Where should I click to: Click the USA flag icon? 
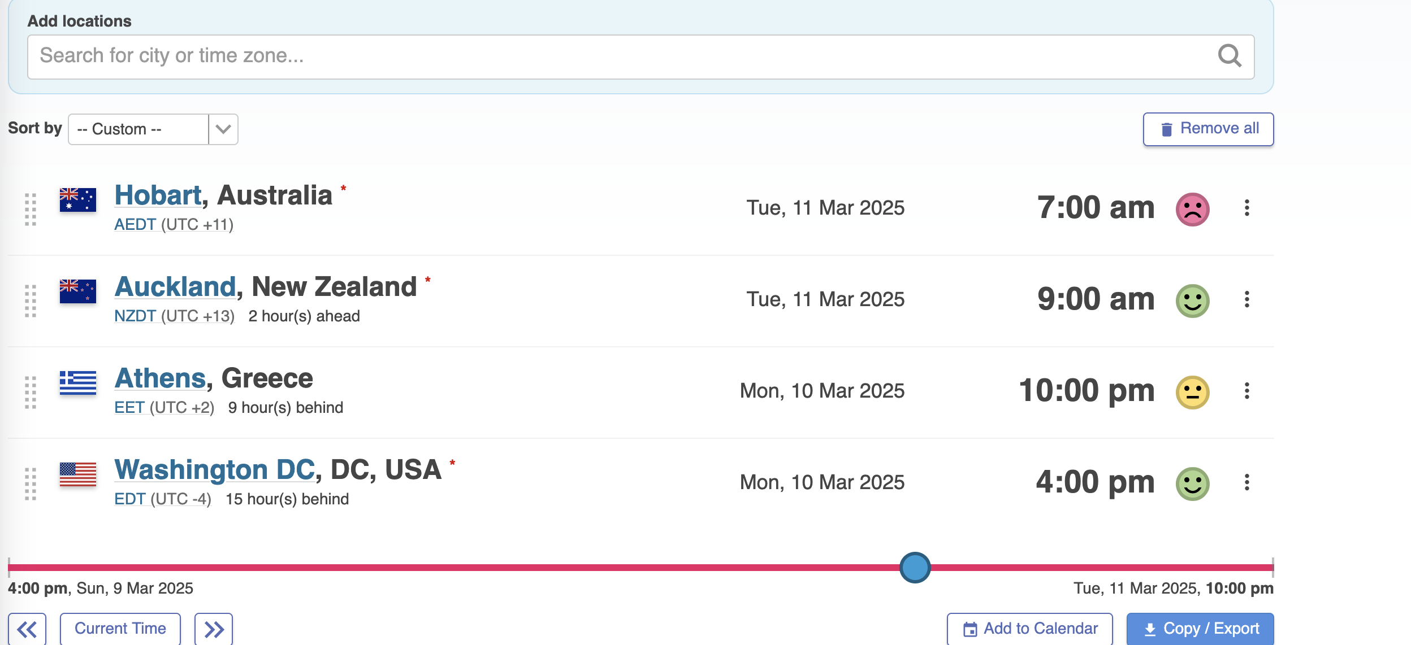[x=78, y=474]
